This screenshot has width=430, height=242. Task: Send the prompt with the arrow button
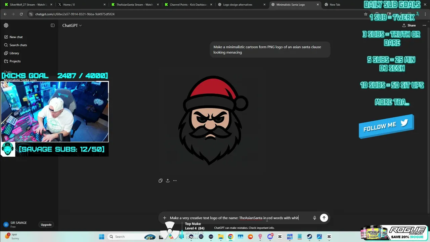click(324, 218)
